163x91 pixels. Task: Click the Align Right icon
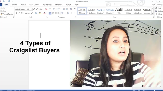point(56,13)
